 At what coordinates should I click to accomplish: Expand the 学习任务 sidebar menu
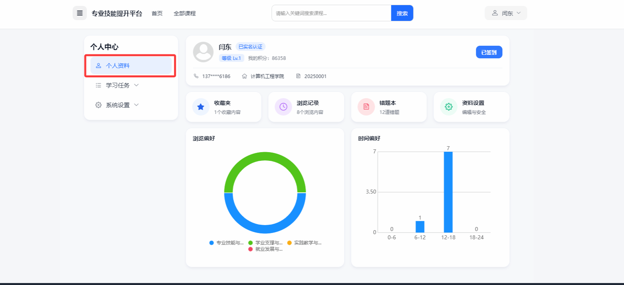pos(118,85)
